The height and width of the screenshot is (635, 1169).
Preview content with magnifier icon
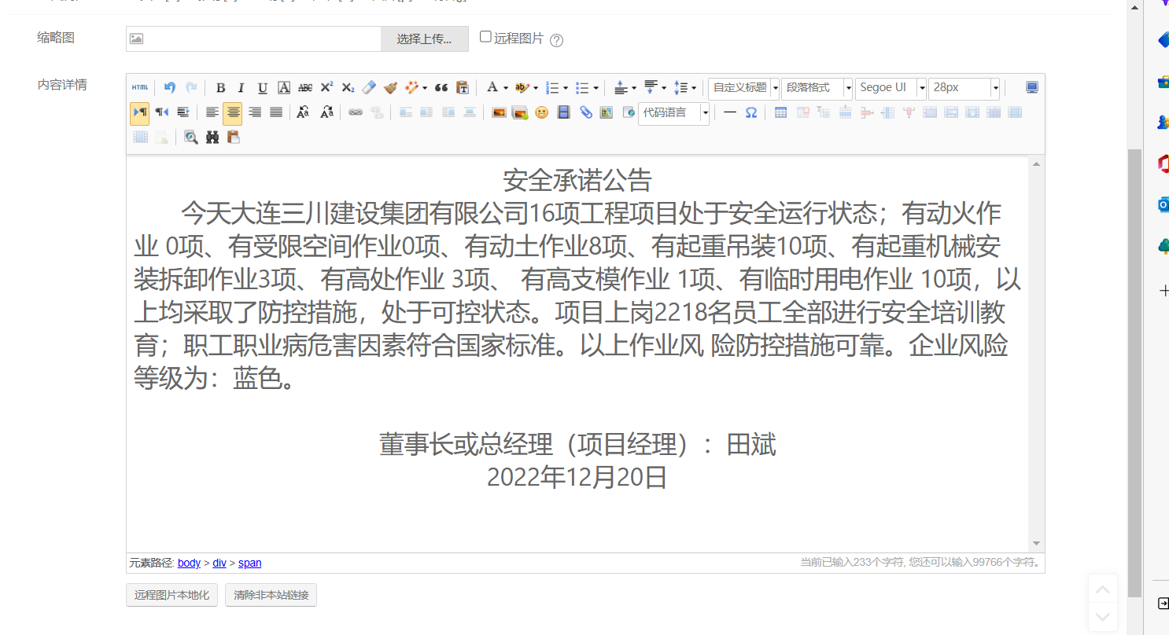click(x=190, y=138)
